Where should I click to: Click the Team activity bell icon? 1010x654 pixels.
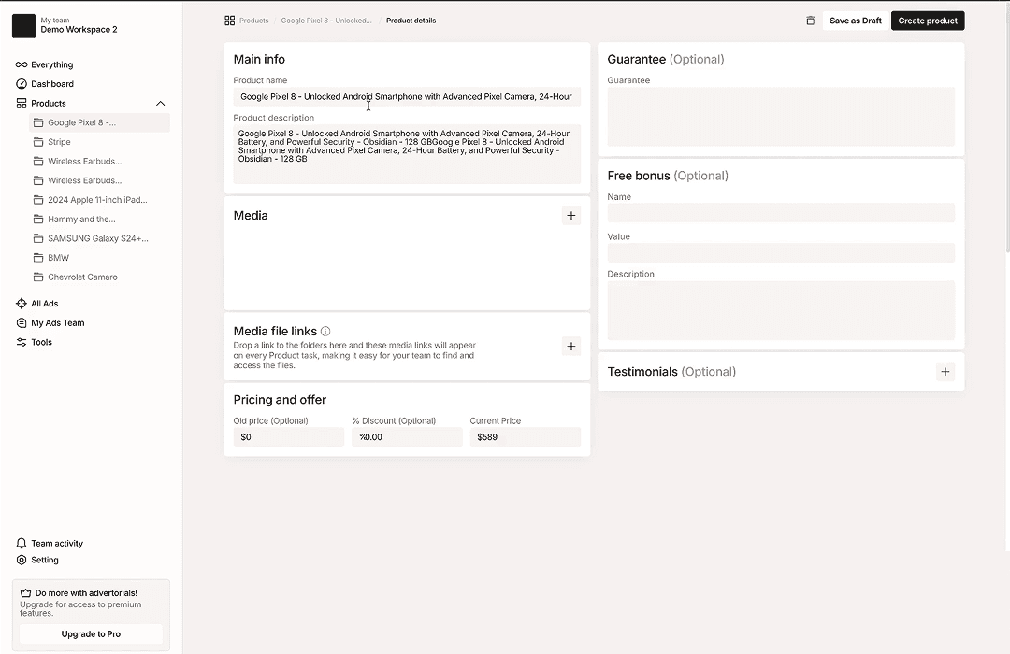(22, 543)
